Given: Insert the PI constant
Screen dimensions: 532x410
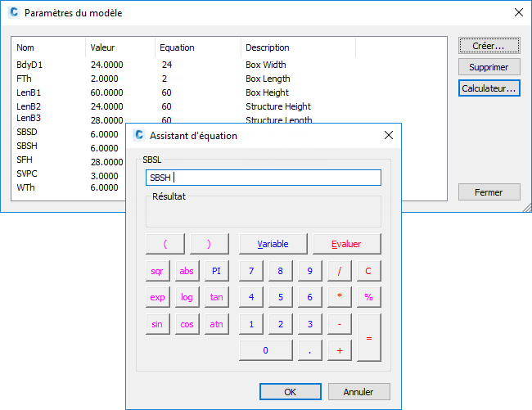Looking at the screenshot, I should [216, 271].
